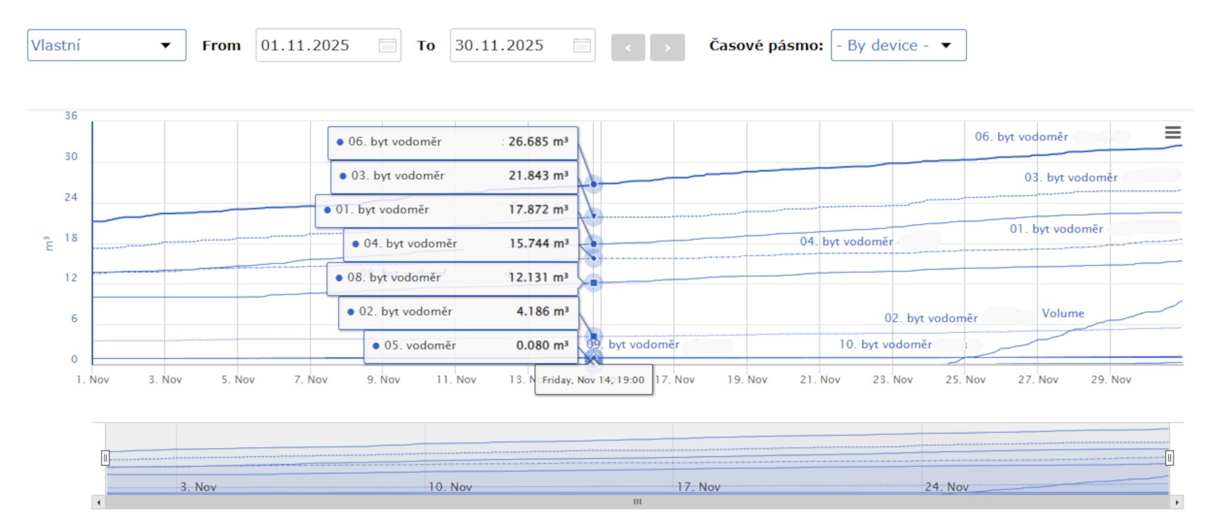Select the Volume series label

(x=1063, y=314)
